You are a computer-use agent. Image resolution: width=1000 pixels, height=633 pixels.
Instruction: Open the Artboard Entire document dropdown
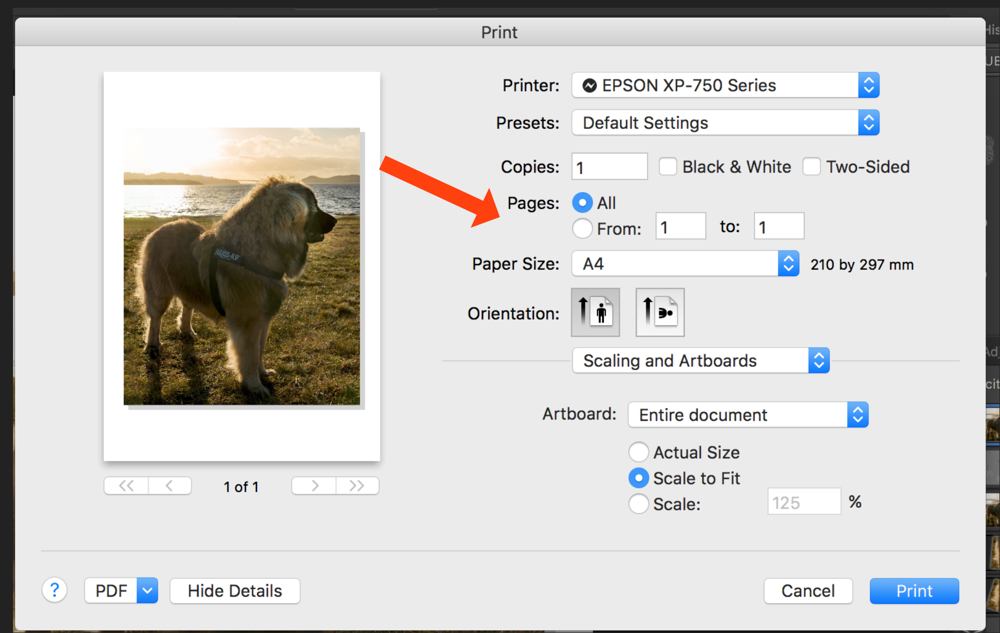[x=748, y=415]
